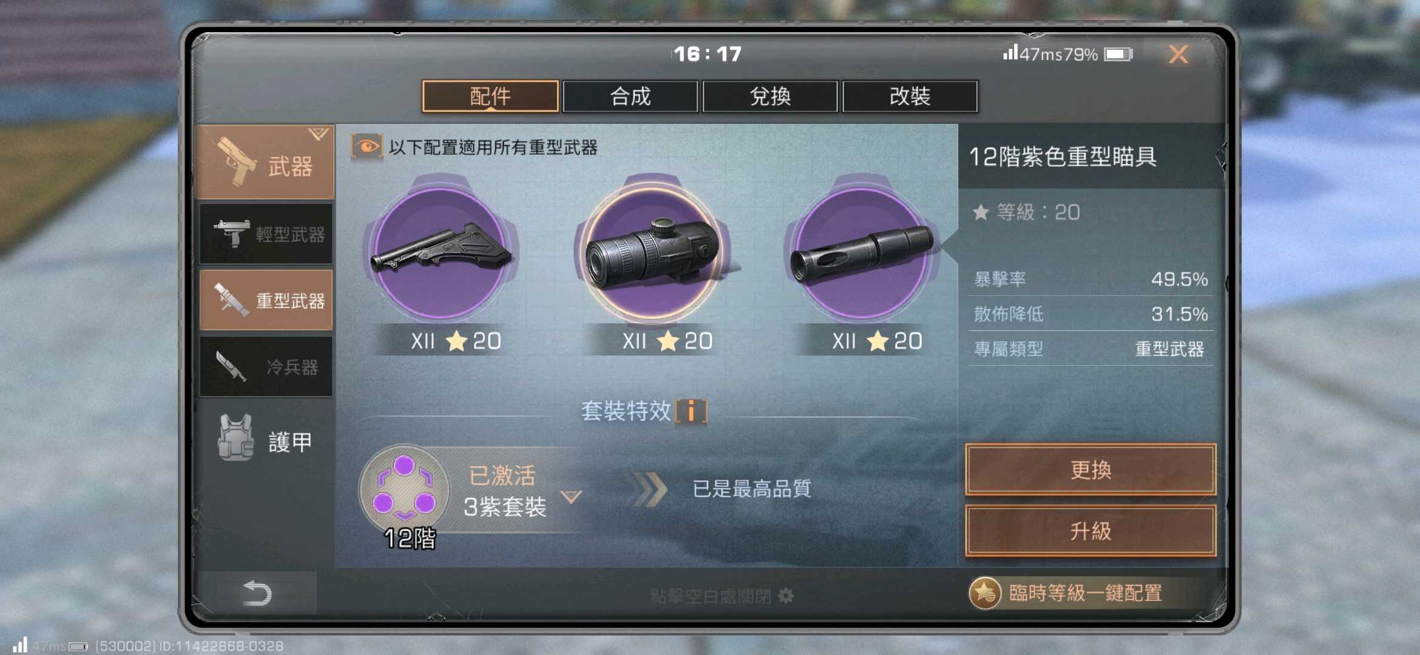Viewport: 1420px width, 655px height.
Task: Click the 升級 upgrade button
Action: [1090, 531]
